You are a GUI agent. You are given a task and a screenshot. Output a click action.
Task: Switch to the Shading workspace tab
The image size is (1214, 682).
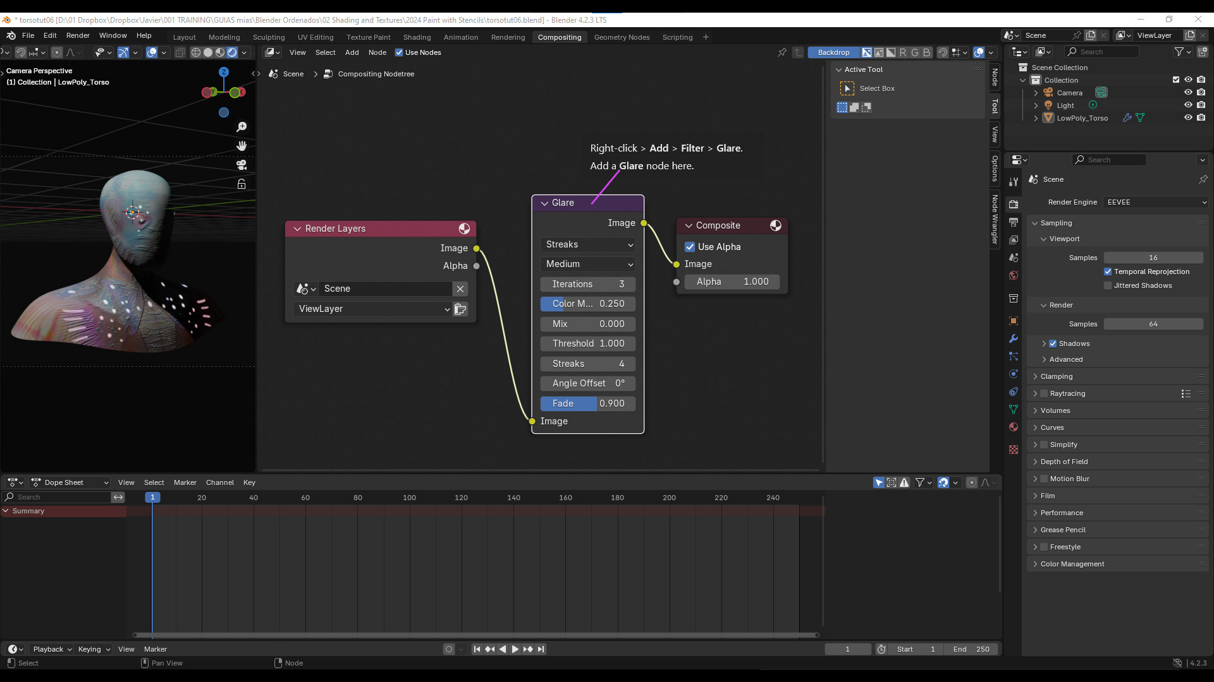(x=417, y=37)
